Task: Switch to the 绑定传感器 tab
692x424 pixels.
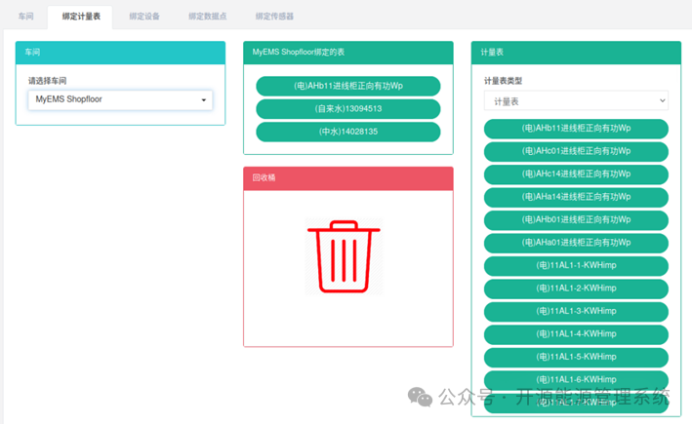Action: 274,17
